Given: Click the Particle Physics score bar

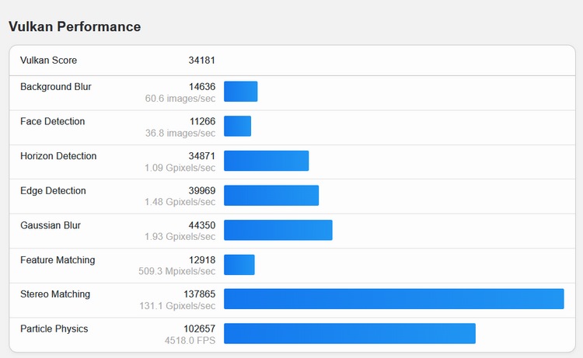Looking at the screenshot, I should point(349,334).
